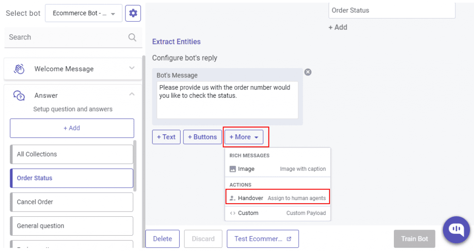Click + Add under Answer setup
Image resolution: width=474 pixels, height=251 pixels.
[72, 128]
